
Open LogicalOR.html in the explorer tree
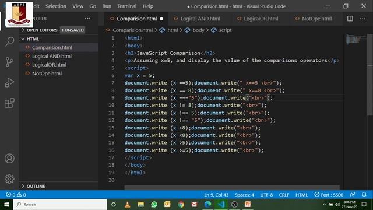[x=49, y=65]
